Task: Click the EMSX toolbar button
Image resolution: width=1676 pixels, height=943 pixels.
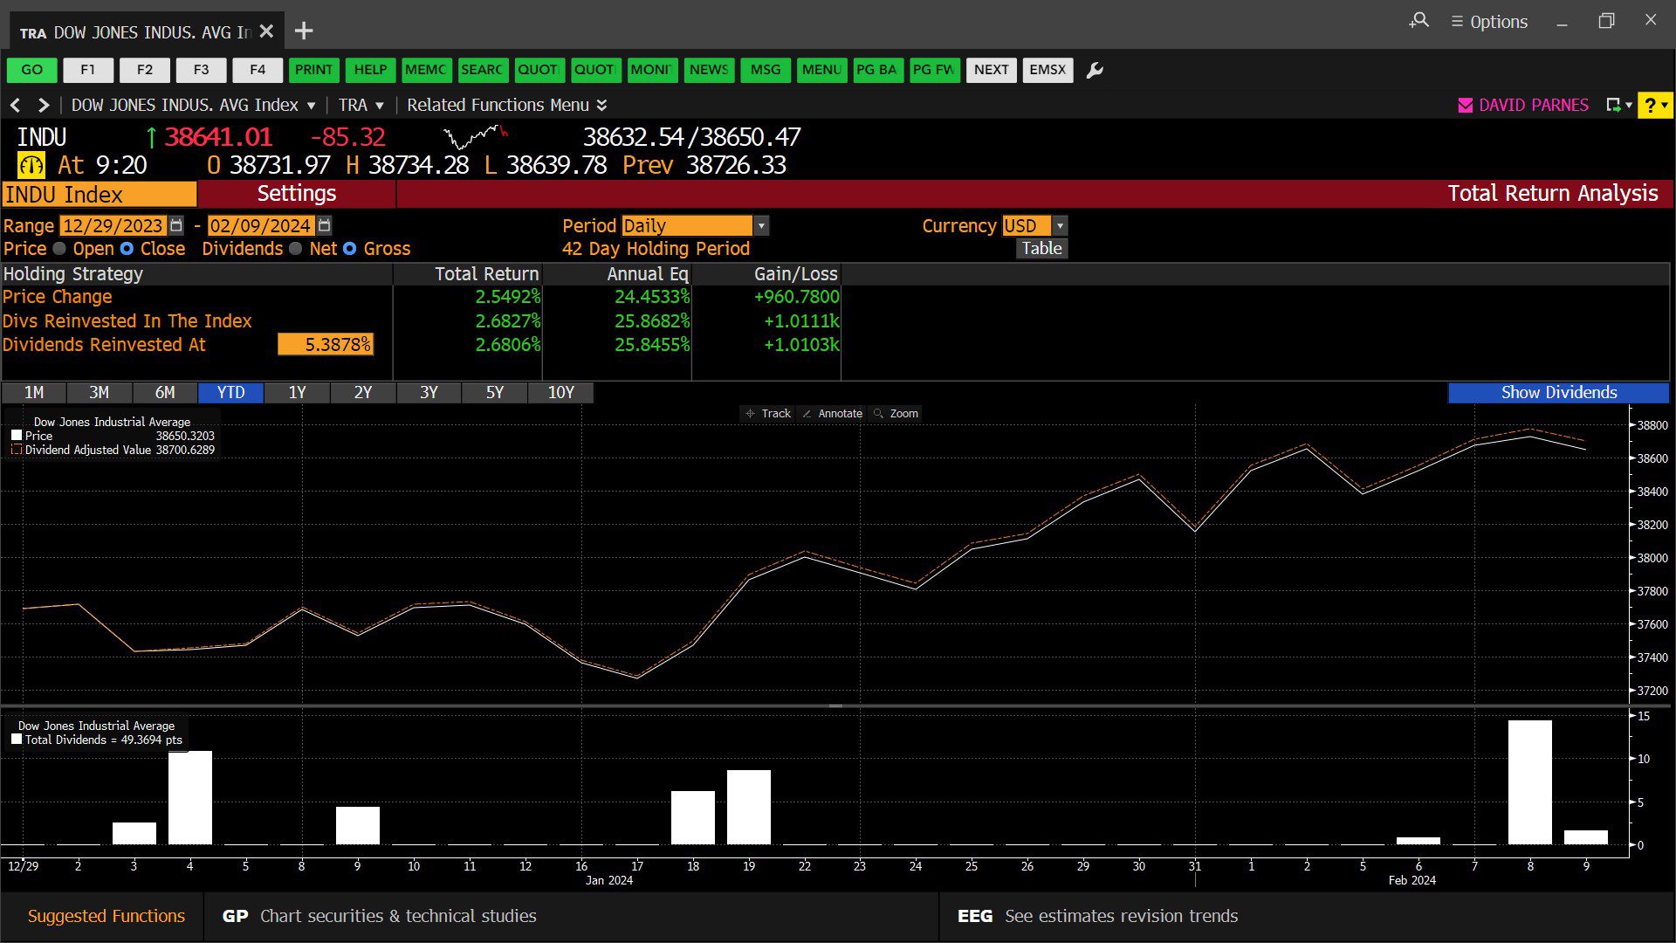Action: (1047, 70)
